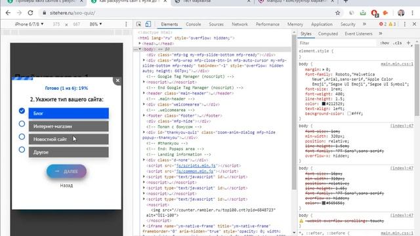Expand the thankyou-quiz div

point(144,132)
